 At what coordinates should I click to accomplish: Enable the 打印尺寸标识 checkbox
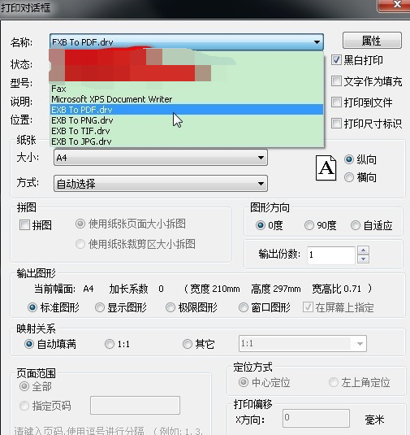point(336,123)
